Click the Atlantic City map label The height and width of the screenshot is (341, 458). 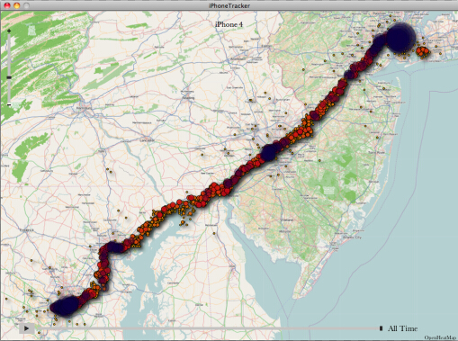click(x=353, y=238)
